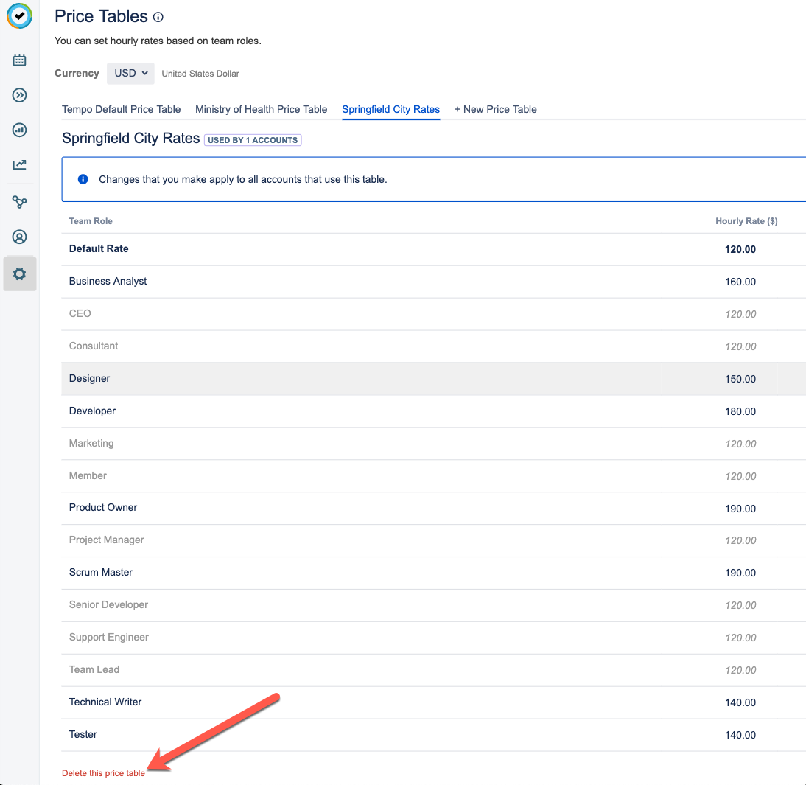The image size is (806, 785).
Task: Open Ministry of Health Price Table tab
Action: (x=261, y=109)
